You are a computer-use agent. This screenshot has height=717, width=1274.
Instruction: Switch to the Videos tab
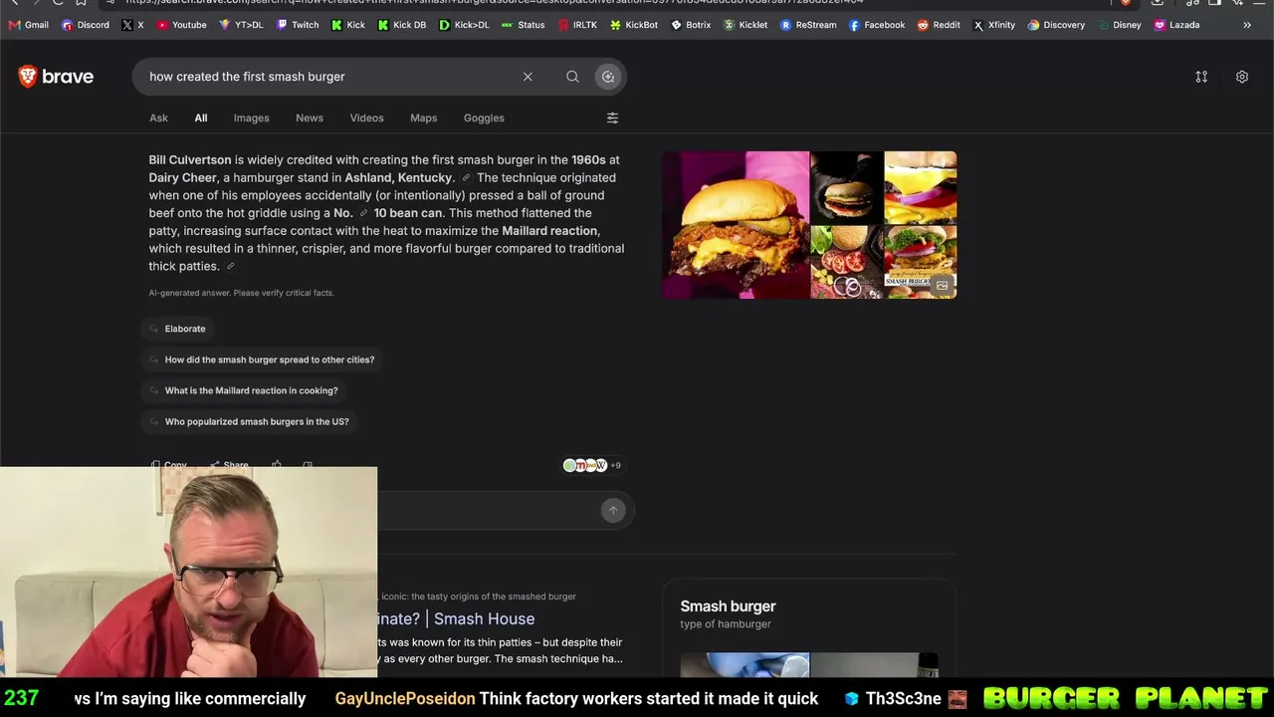[366, 118]
